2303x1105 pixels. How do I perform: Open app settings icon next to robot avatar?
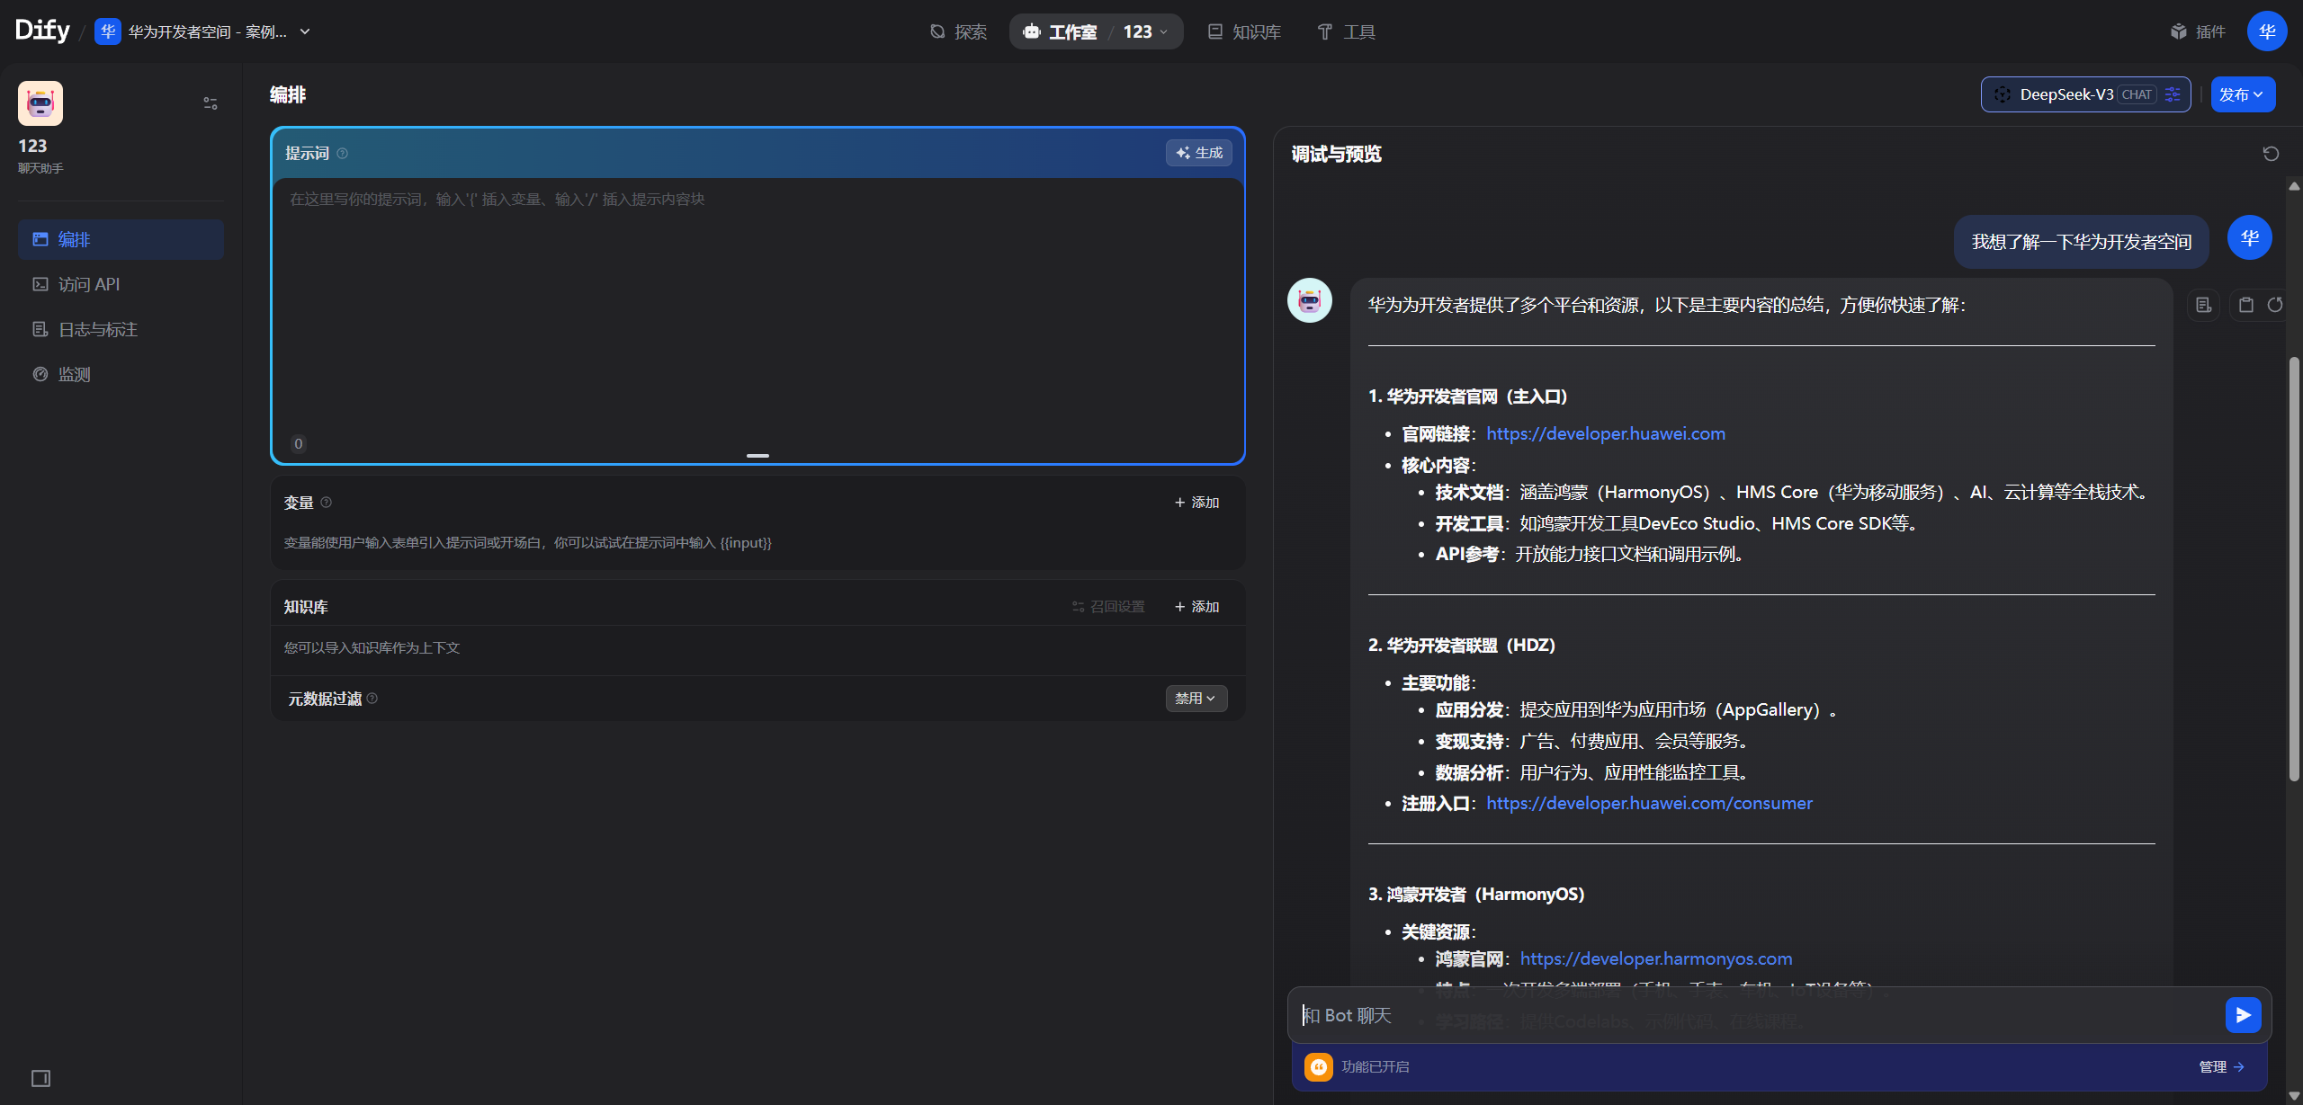(211, 103)
